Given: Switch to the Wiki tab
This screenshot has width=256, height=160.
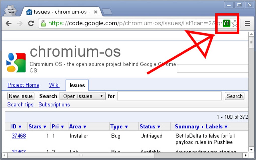Looking at the screenshot, I should click(54, 85).
